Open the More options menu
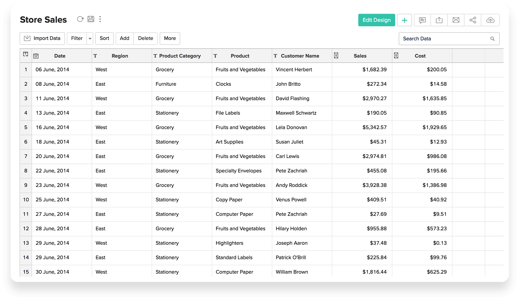The width and height of the screenshot is (520, 301). tap(170, 38)
